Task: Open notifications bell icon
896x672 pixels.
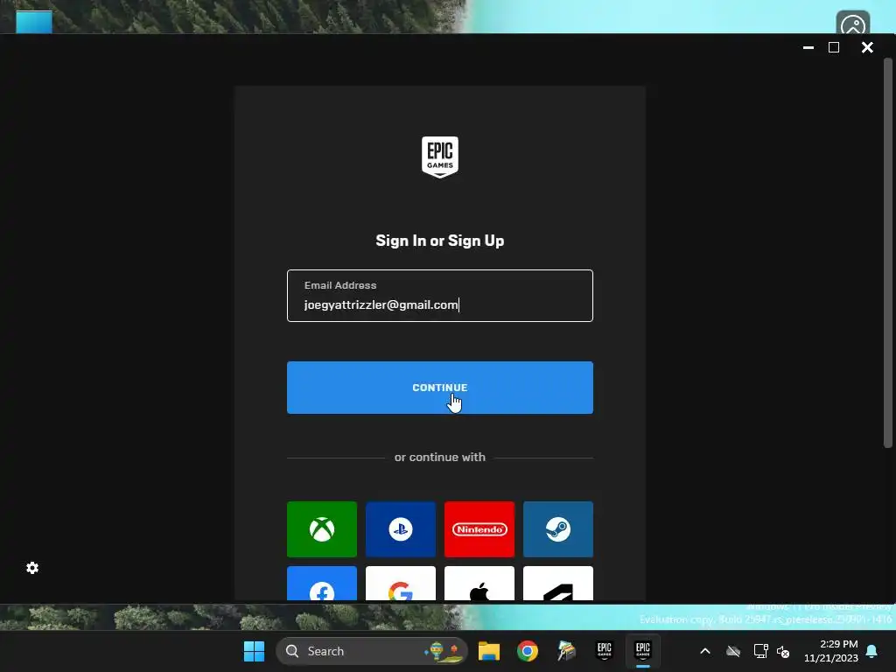Action: (x=872, y=651)
